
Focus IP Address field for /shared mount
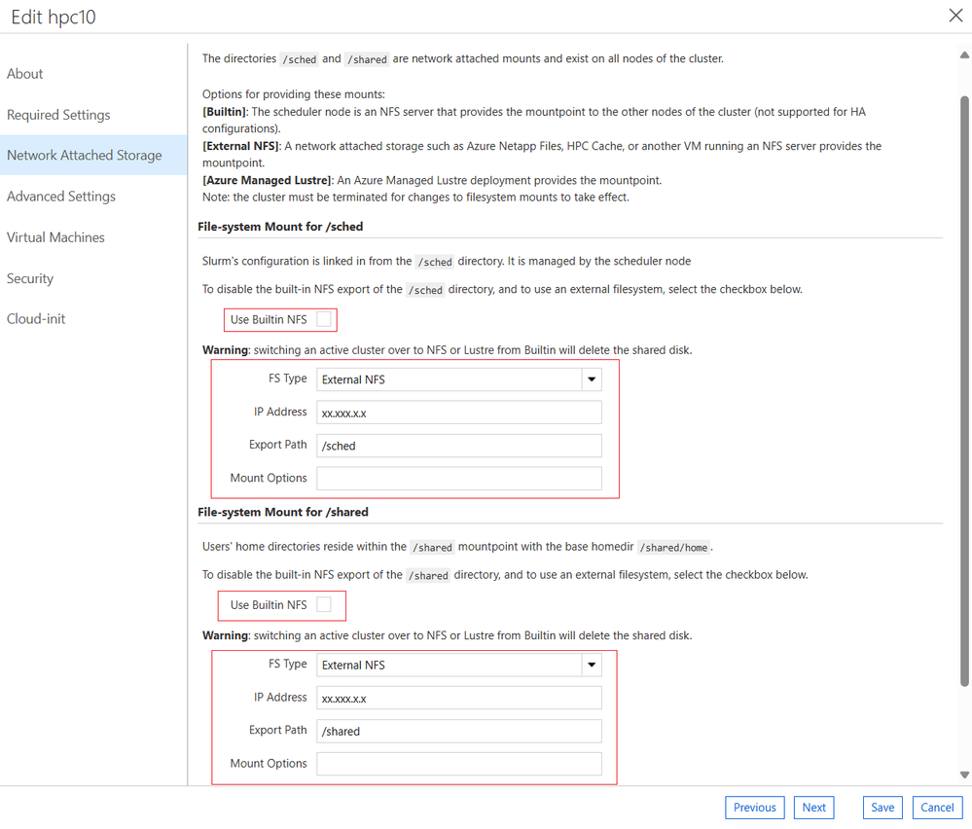[x=458, y=699]
